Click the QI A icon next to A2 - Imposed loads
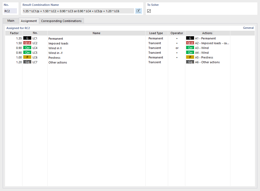The height and width of the screenshot is (191, 260). click(190, 43)
